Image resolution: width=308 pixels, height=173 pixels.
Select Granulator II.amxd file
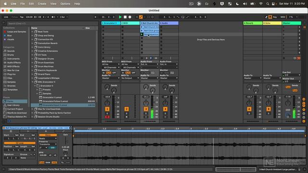(52, 98)
